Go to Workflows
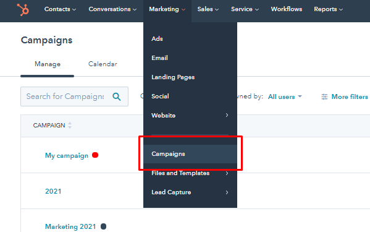The height and width of the screenshot is (232, 370). point(287,9)
